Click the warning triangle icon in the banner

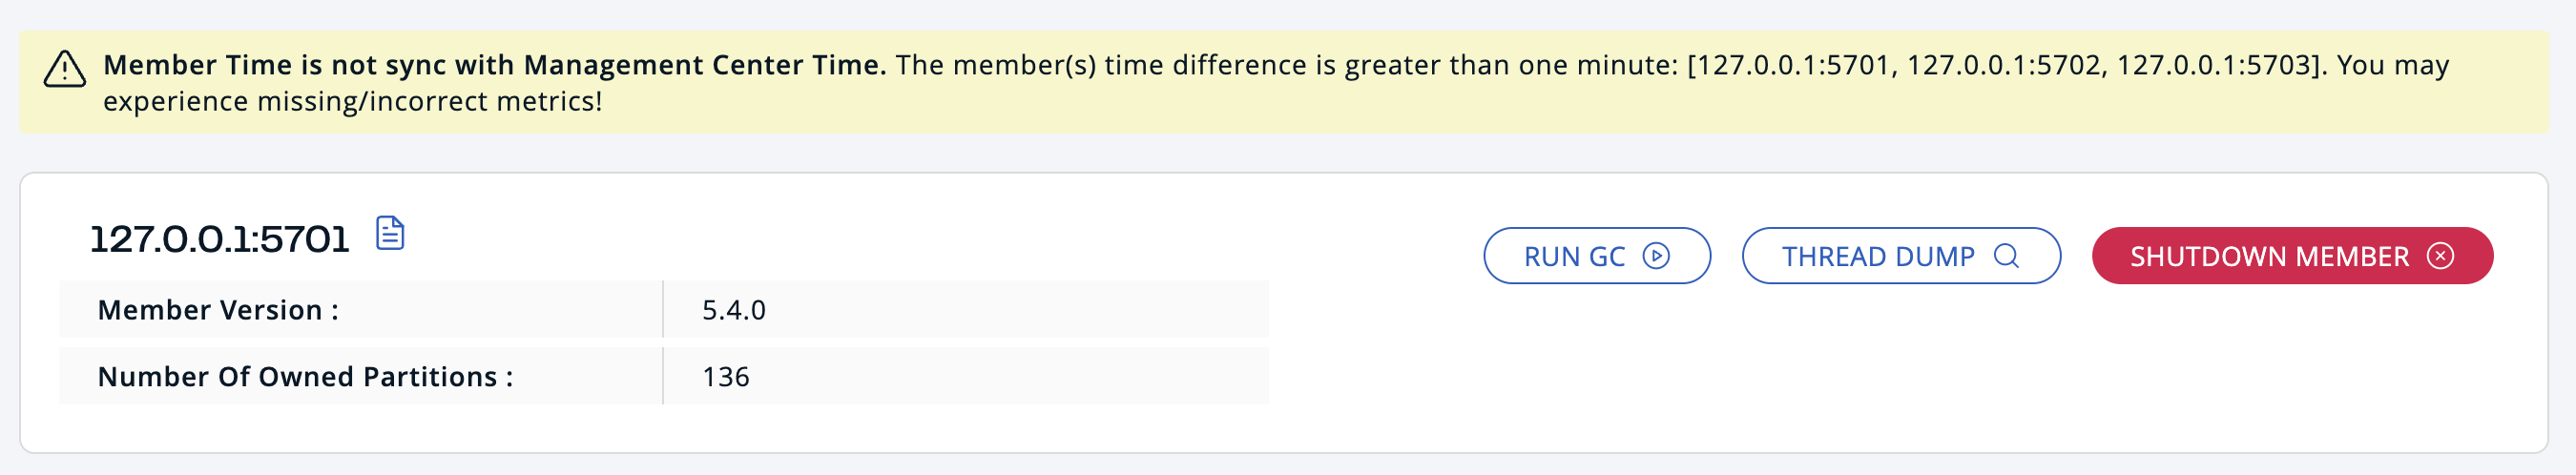coord(65,70)
